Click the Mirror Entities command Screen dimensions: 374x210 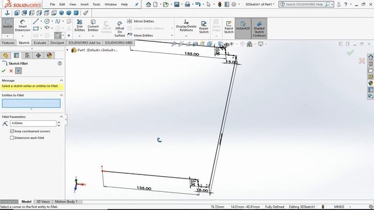coord(141,21)
